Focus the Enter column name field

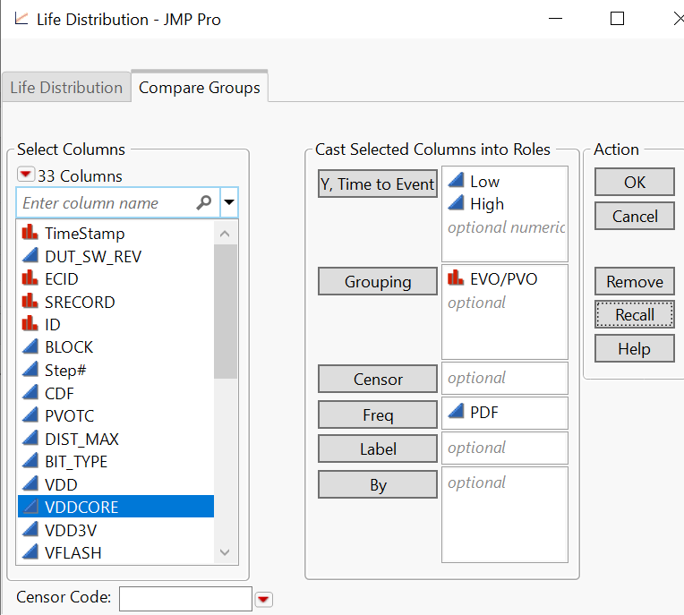click(x=106, y=203)
